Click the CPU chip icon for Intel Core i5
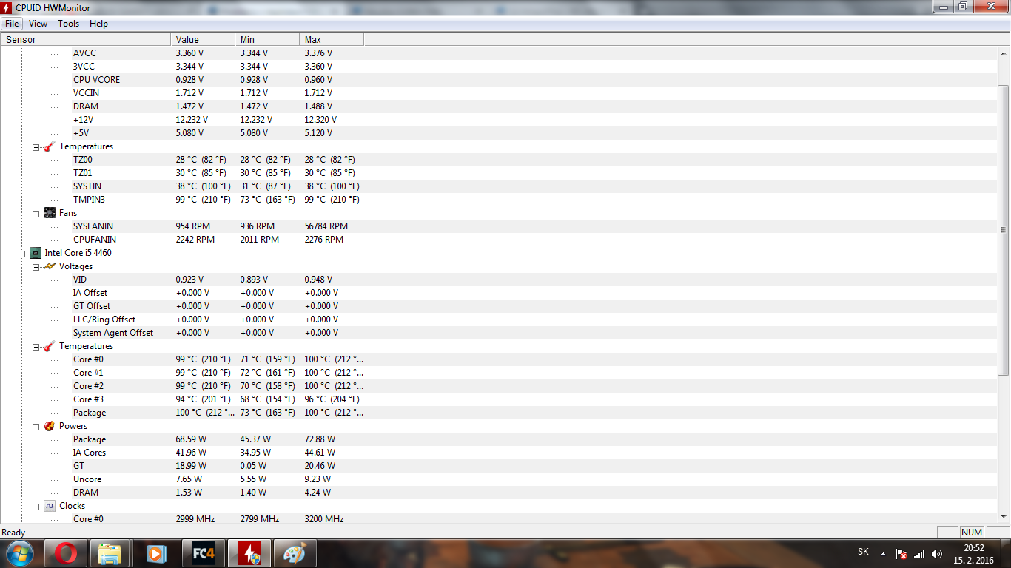Image resolution: width=1011 pixels, height=568 pixels. click(36, 253)
